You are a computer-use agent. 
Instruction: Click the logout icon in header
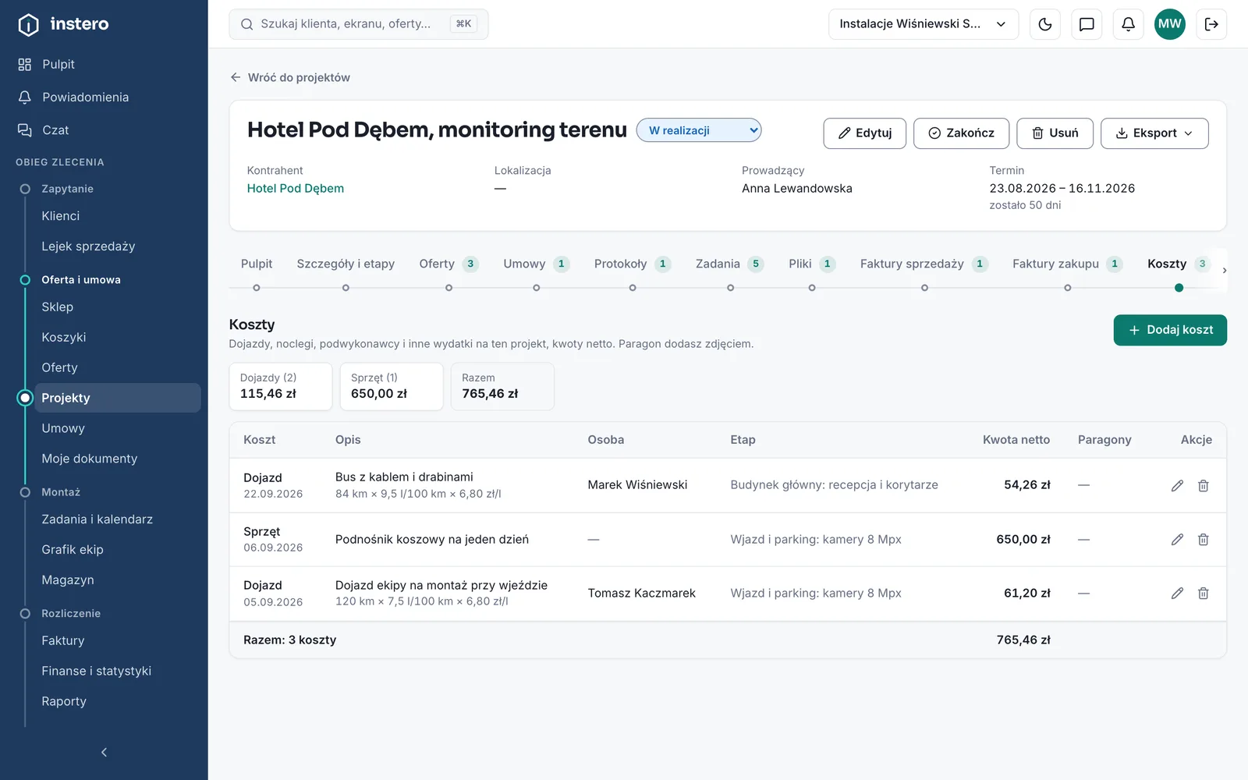pyautogui.click(x=1211, y=24)
